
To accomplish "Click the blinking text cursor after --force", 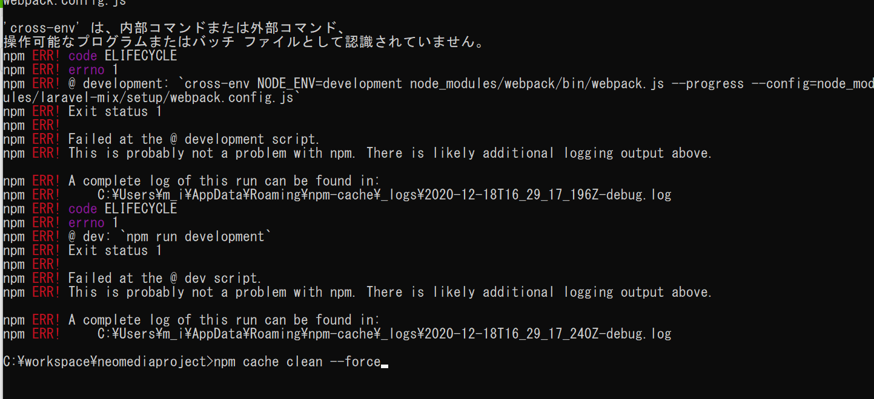I will click(385, 366).
